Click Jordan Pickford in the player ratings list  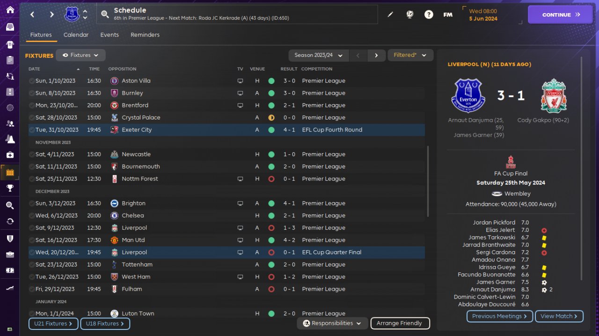tap(494, 223)
